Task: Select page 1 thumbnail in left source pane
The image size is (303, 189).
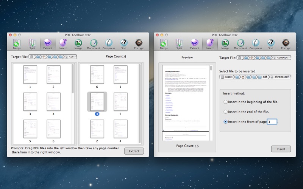Action: click(x=30, y=74)
